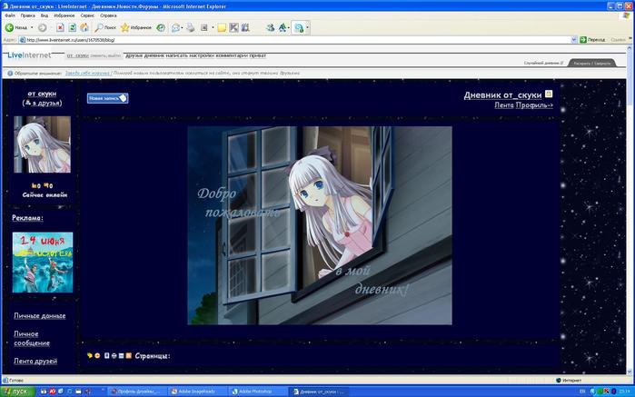The image size is (635, 397).
Task: Click the 14 июня advertisement banner
Action: tap(43, 263)
